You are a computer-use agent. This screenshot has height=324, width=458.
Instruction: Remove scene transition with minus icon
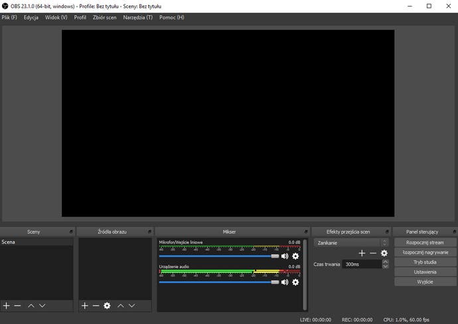[x=373, y=253]
